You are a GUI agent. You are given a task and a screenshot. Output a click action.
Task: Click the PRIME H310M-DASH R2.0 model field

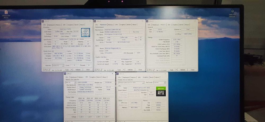117,32
